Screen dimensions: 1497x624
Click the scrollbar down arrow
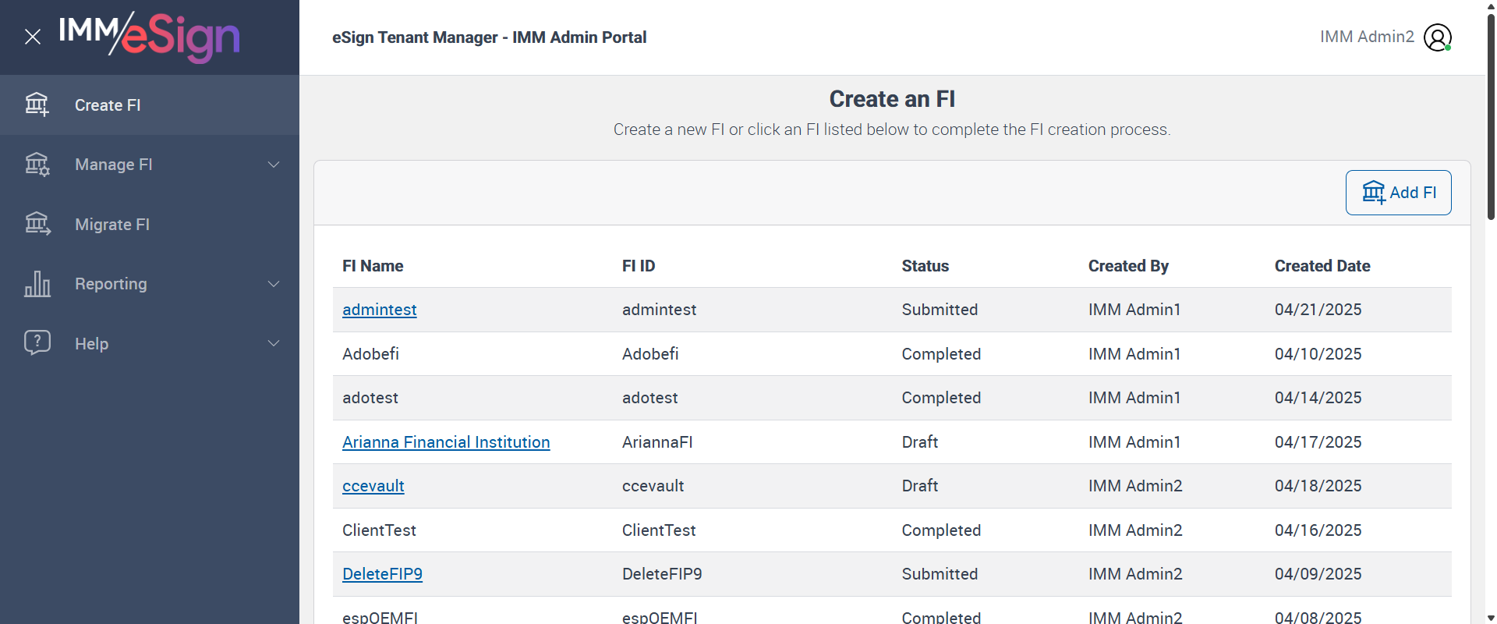(1491, 618)
